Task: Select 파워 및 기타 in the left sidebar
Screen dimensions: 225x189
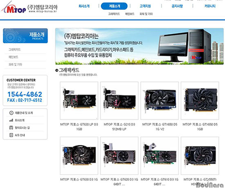Action: [x=16, y=64]
